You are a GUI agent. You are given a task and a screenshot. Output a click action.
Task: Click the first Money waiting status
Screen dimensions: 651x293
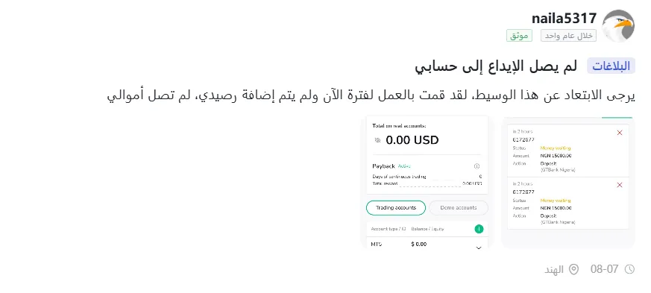[556, 148]
